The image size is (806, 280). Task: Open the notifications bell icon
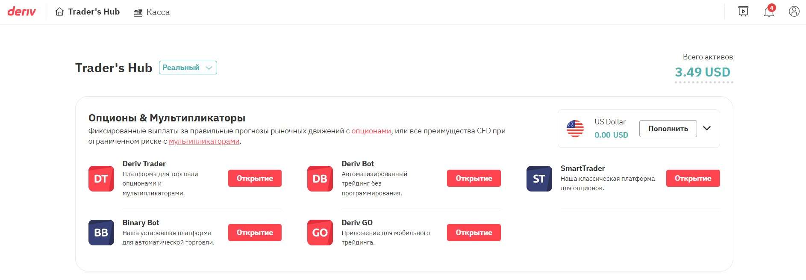tap(769, 12)
